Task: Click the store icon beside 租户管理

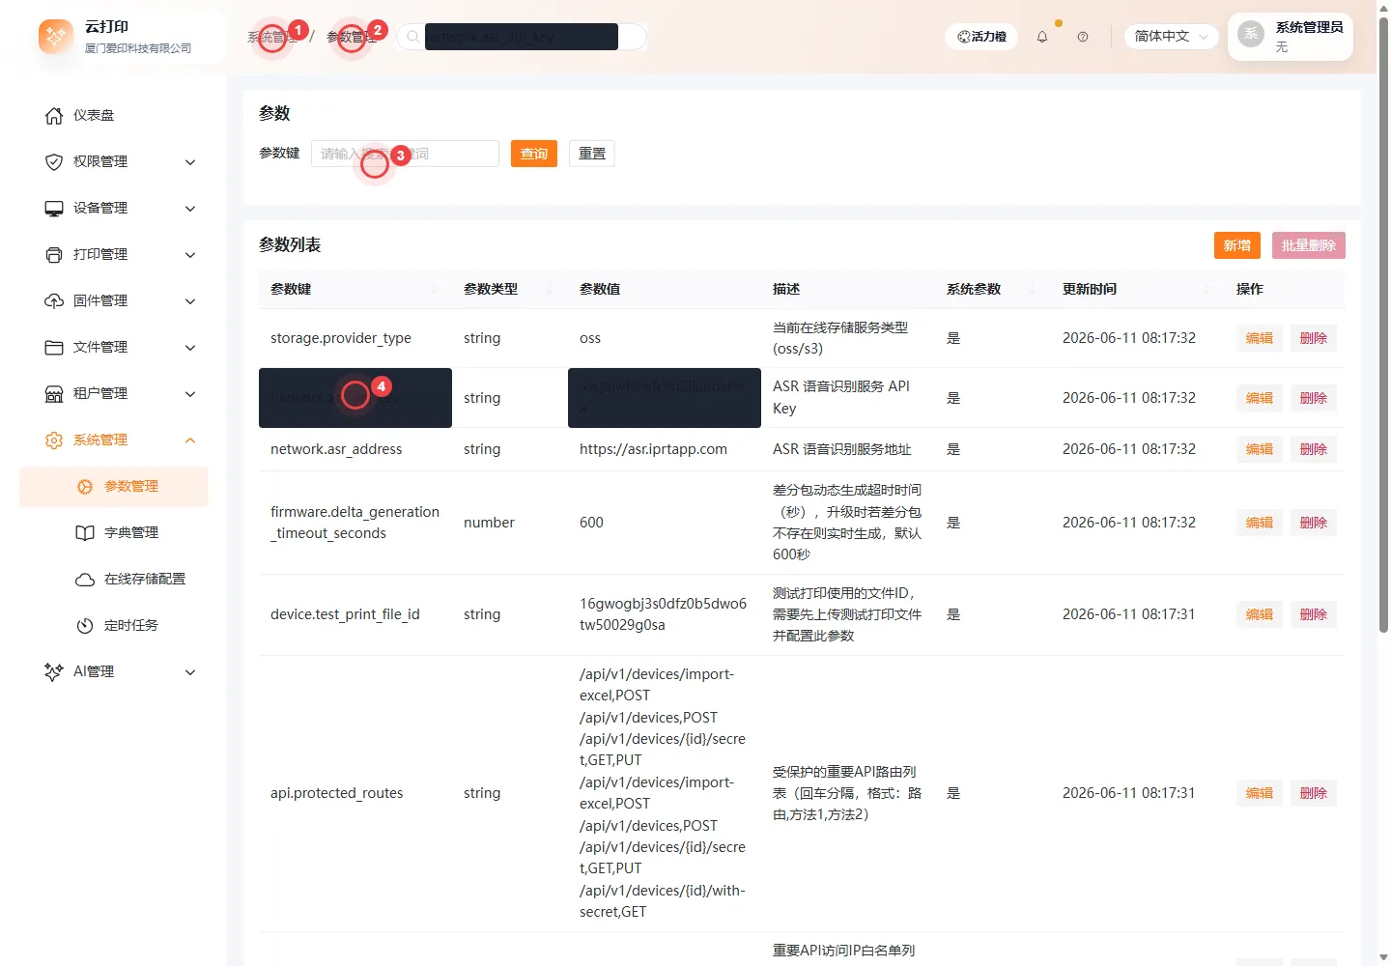Action: click(x=54, y=394)
